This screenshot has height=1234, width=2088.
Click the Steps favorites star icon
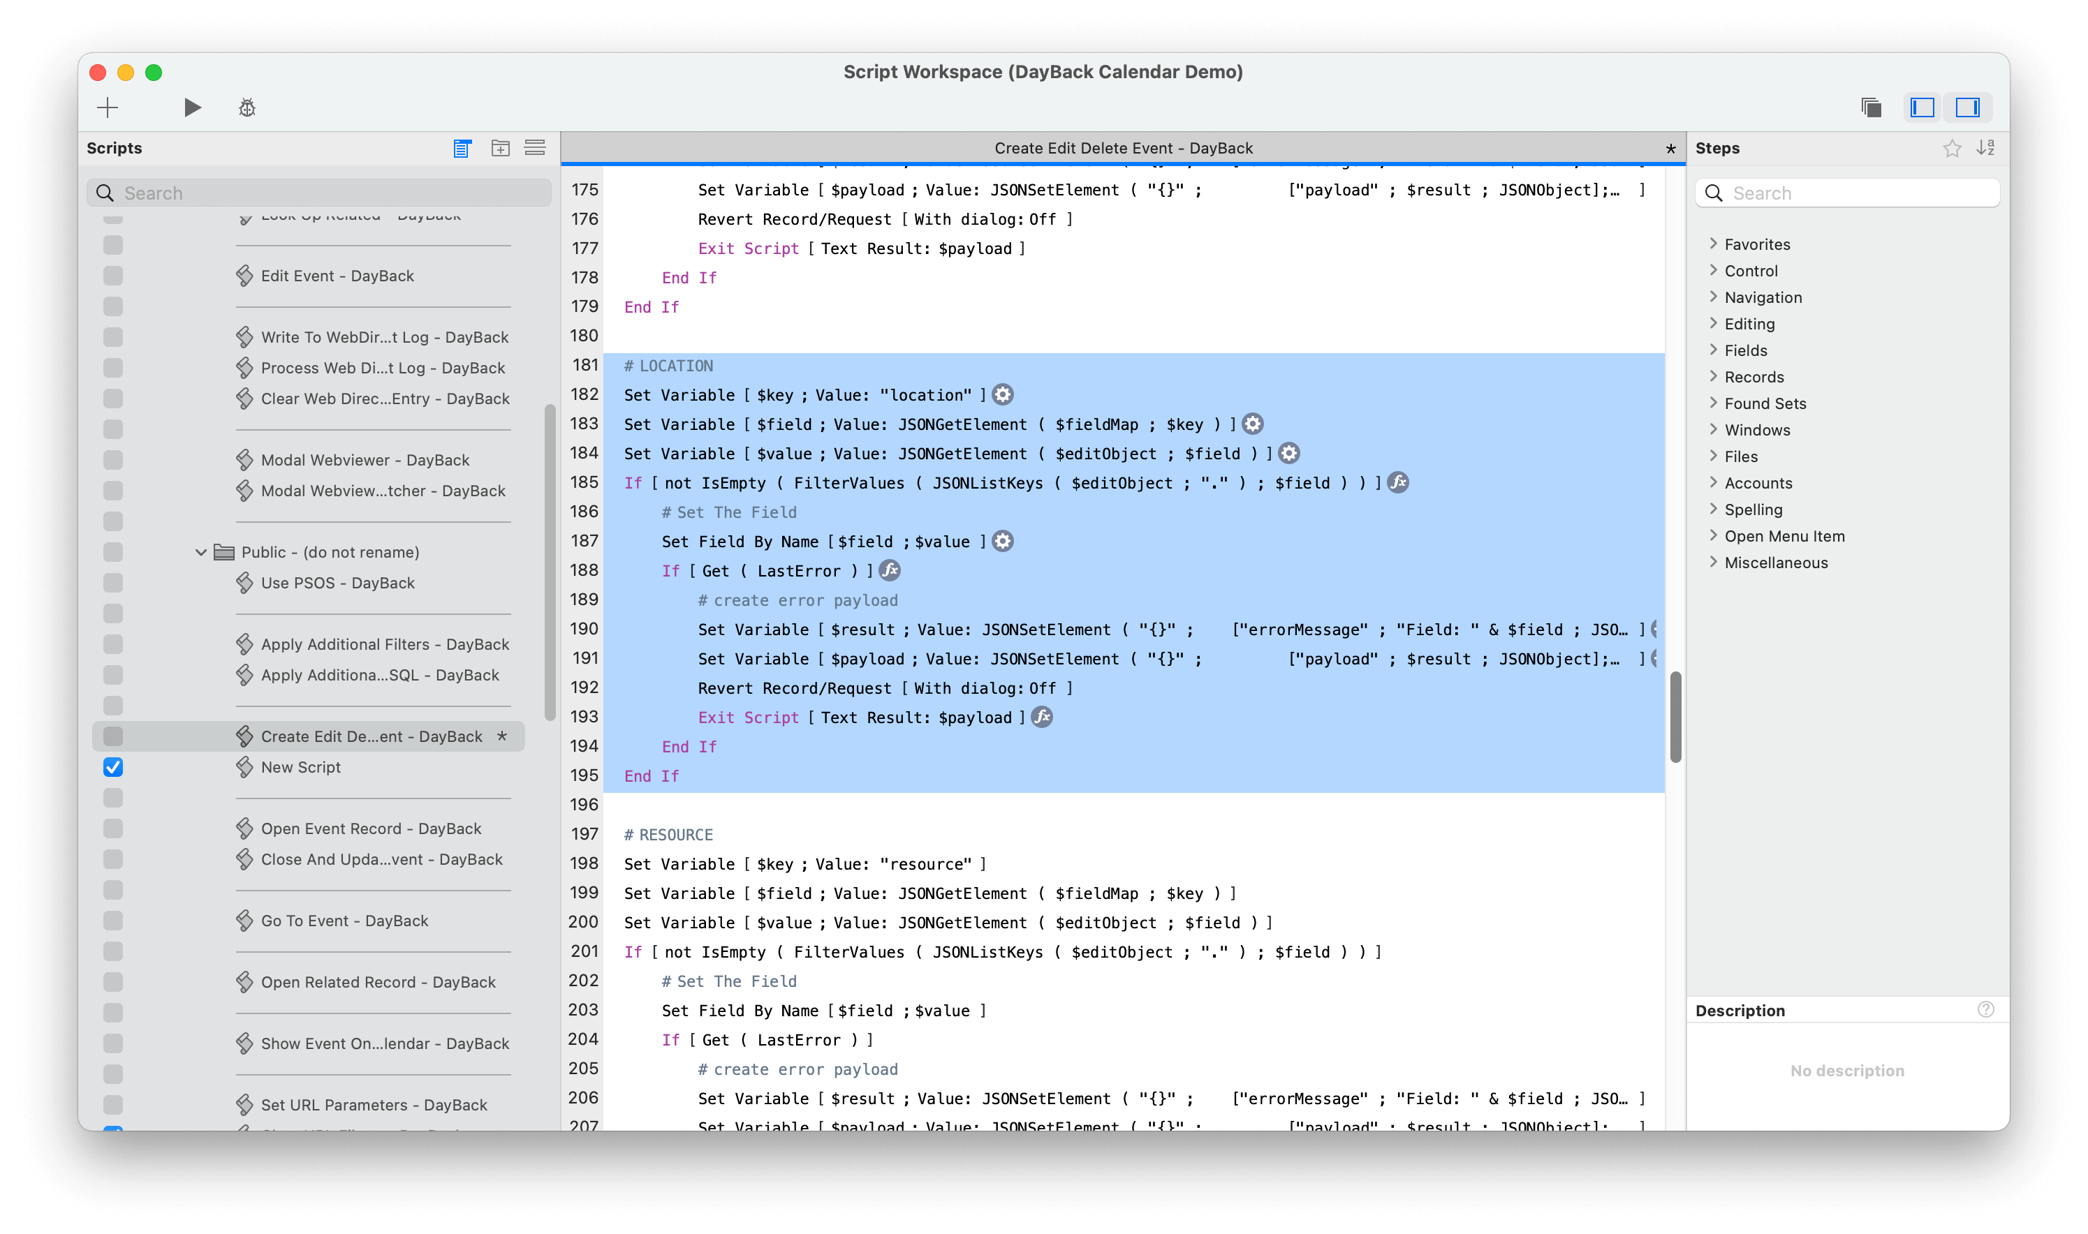point(1952,148)
